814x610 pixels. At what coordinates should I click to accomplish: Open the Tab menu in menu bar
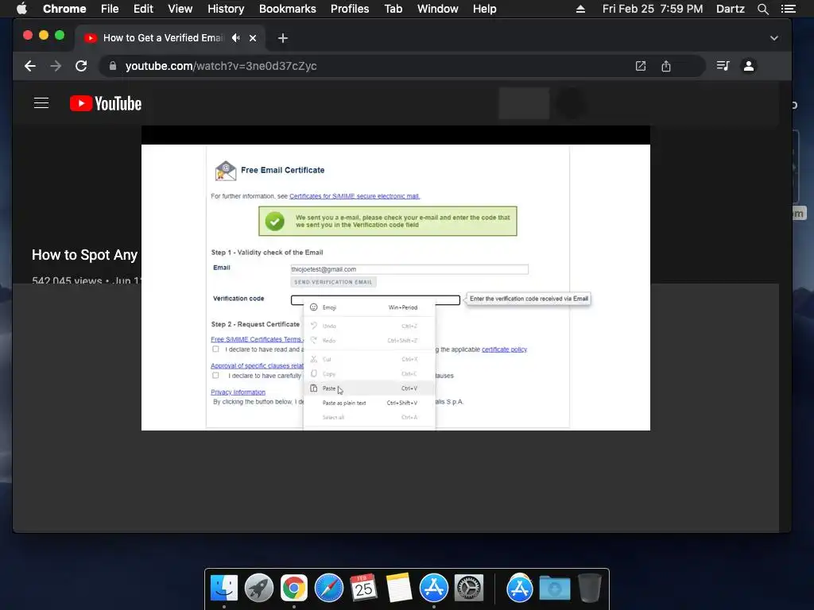[x=393, y=9]
